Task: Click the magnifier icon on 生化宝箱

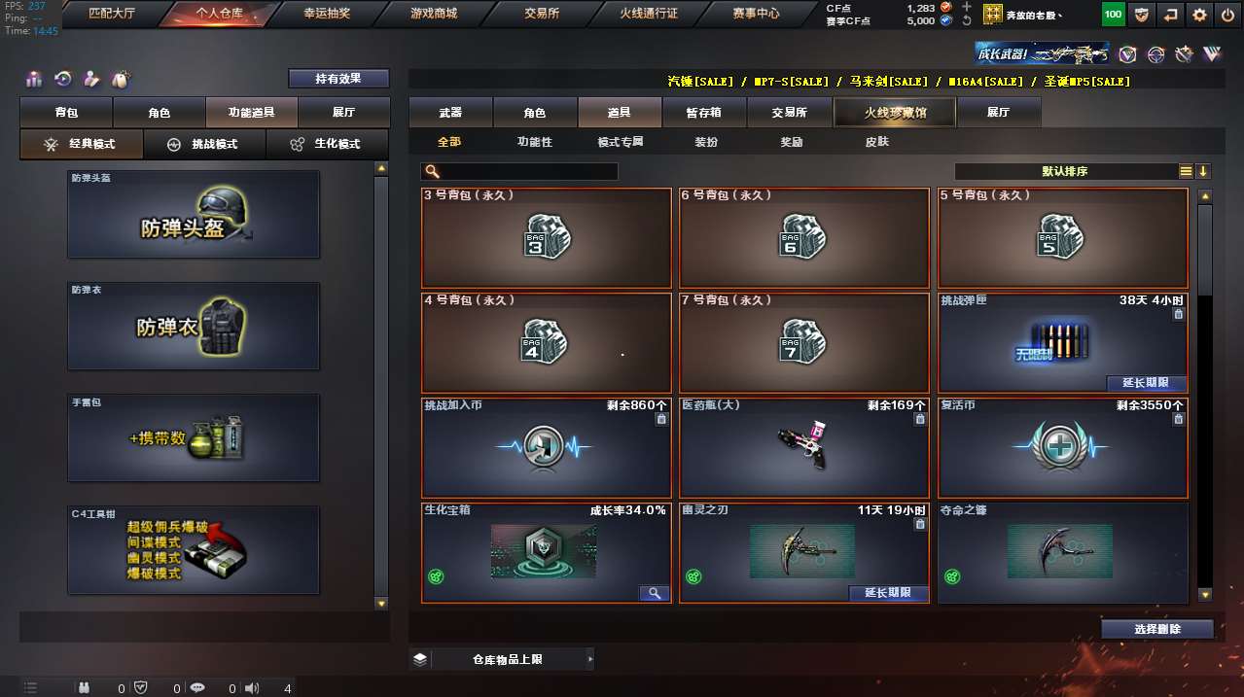Action: pos(655,593)
